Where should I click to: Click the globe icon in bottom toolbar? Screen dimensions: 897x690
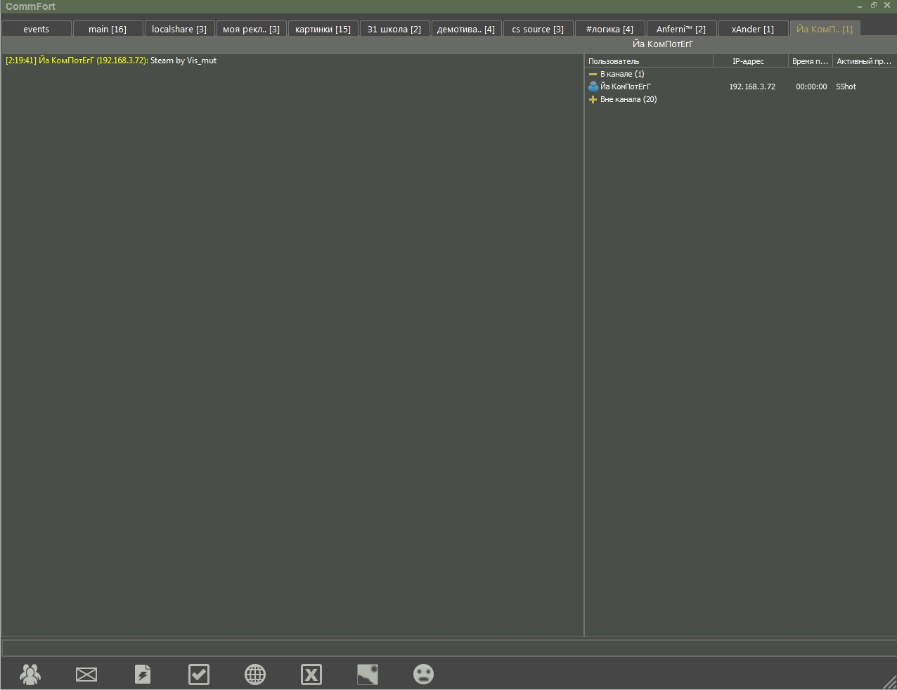255,675
